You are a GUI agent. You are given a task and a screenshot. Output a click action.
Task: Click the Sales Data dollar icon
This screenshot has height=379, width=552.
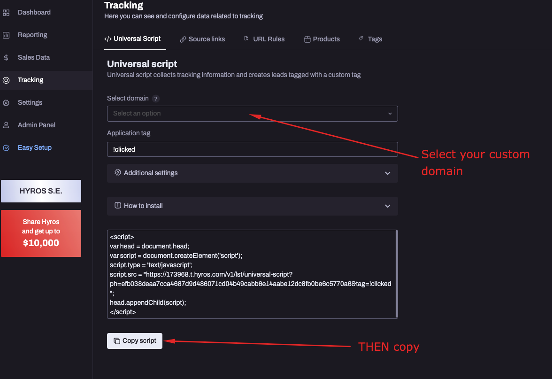tap(7, 57)
